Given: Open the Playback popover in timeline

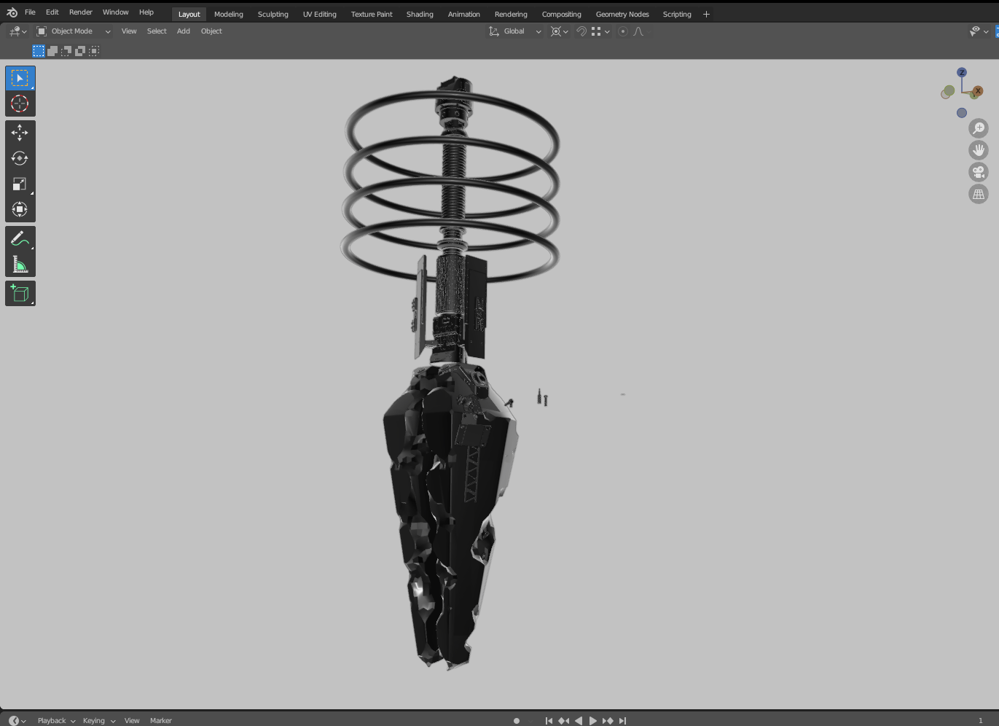Looking at the screenshot, I should [x=56, y=721].
